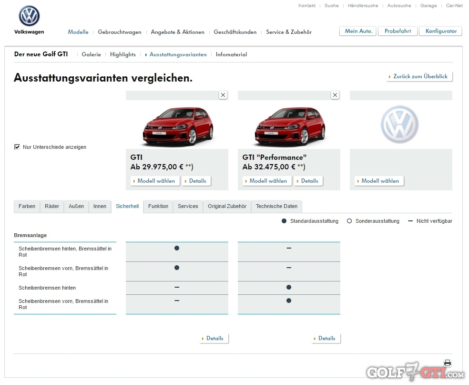Click the Garage link
Viewport: 469px width, 385px height.
click(x=428, y=6)
